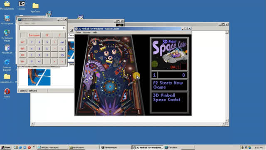
Task: Open the Options menu in Pinball
Action: click(87, 32)
